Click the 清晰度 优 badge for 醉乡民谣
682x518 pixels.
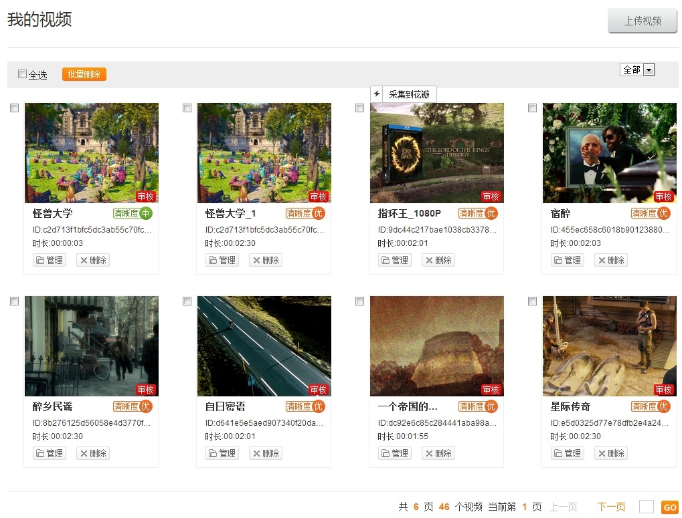pyautogui.click(x=133, y=406)
